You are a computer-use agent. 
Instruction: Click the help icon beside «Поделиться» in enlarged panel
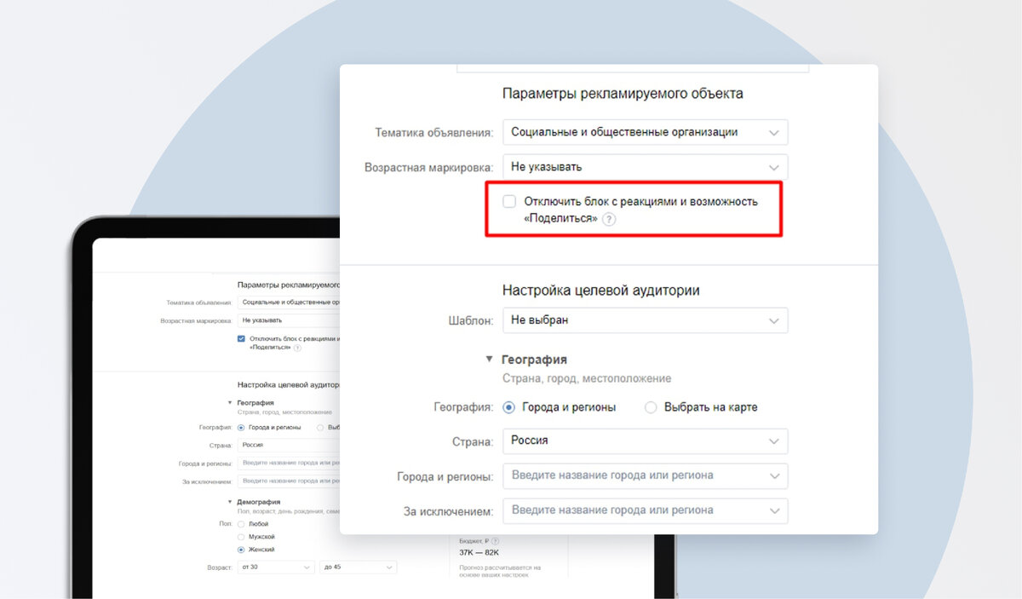pos(609,219)
